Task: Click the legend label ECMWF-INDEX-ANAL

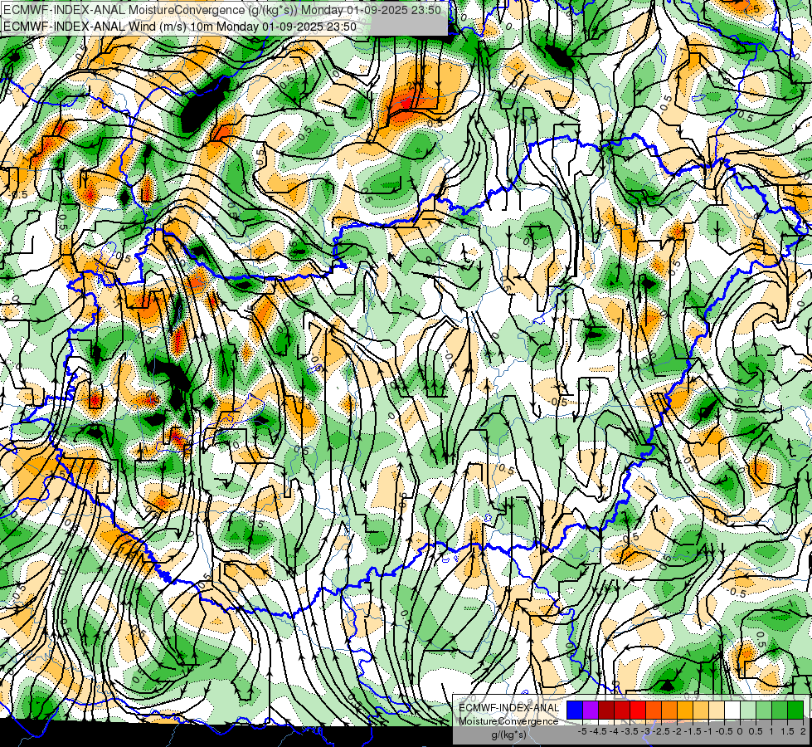Action: click(x=509, y=708)
